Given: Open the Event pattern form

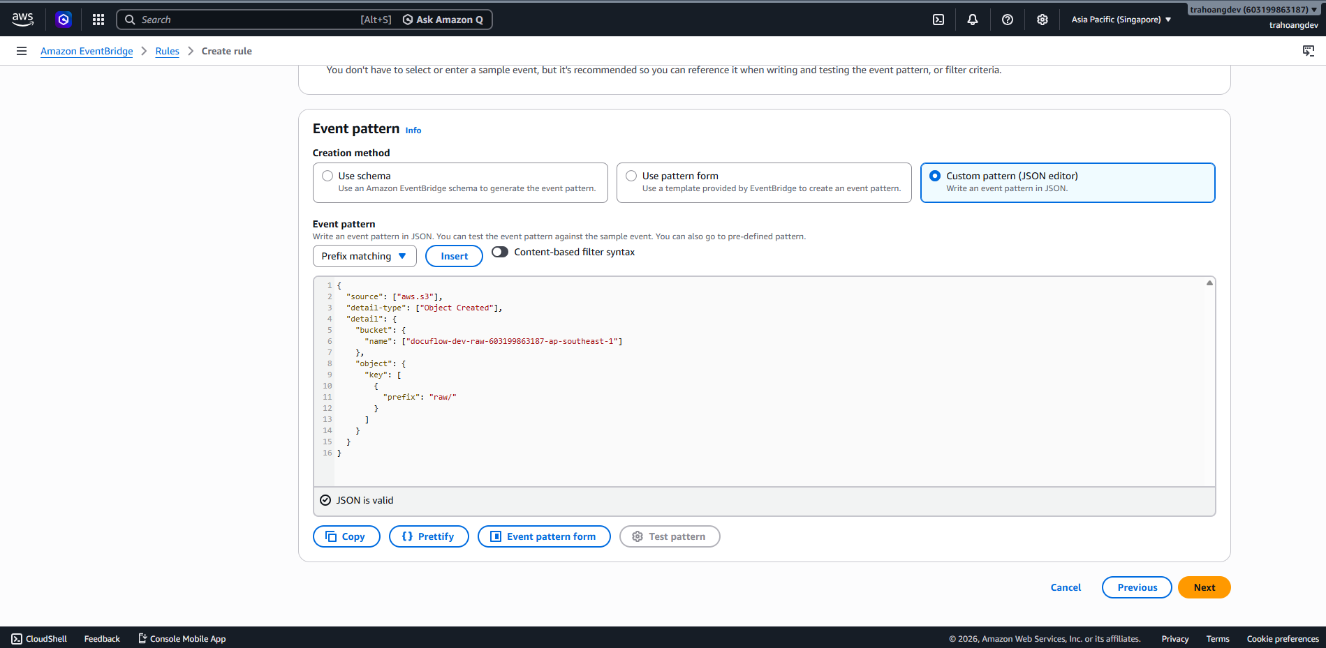Looking at the screenshot, I should click(x=544, y=536).
